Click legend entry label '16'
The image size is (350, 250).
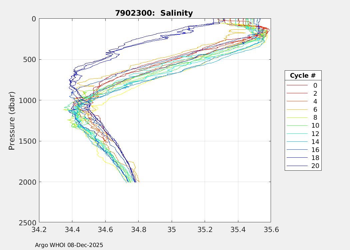tap(315, 150)
